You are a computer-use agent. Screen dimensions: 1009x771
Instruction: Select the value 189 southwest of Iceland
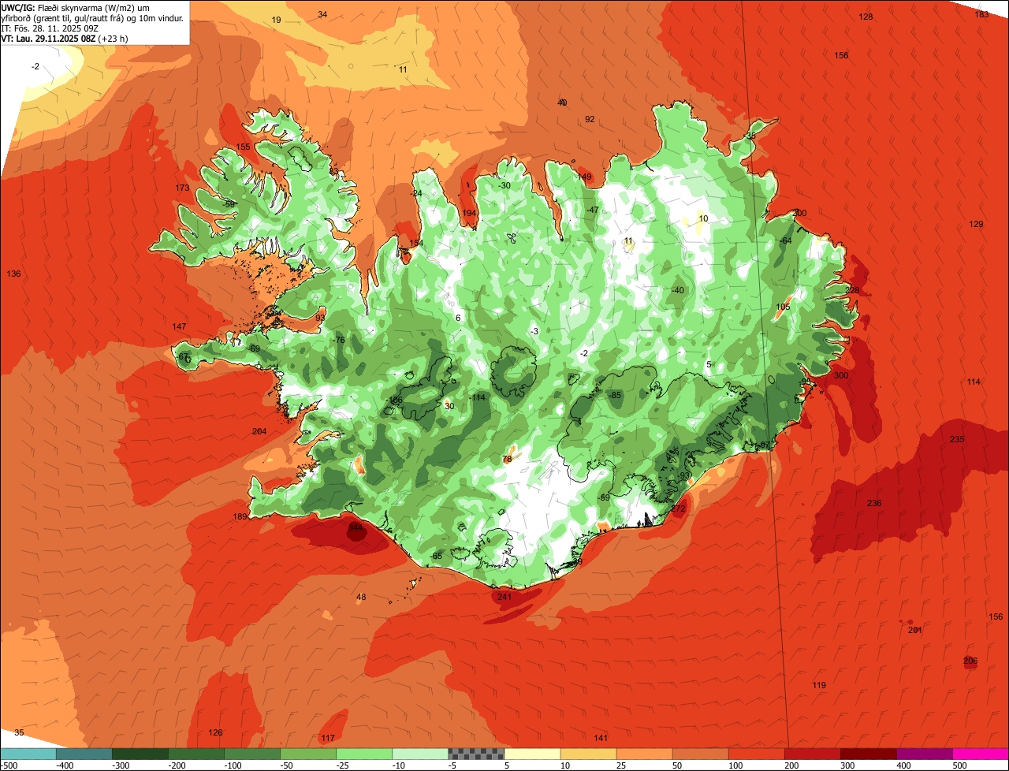(x=240, y=516)
